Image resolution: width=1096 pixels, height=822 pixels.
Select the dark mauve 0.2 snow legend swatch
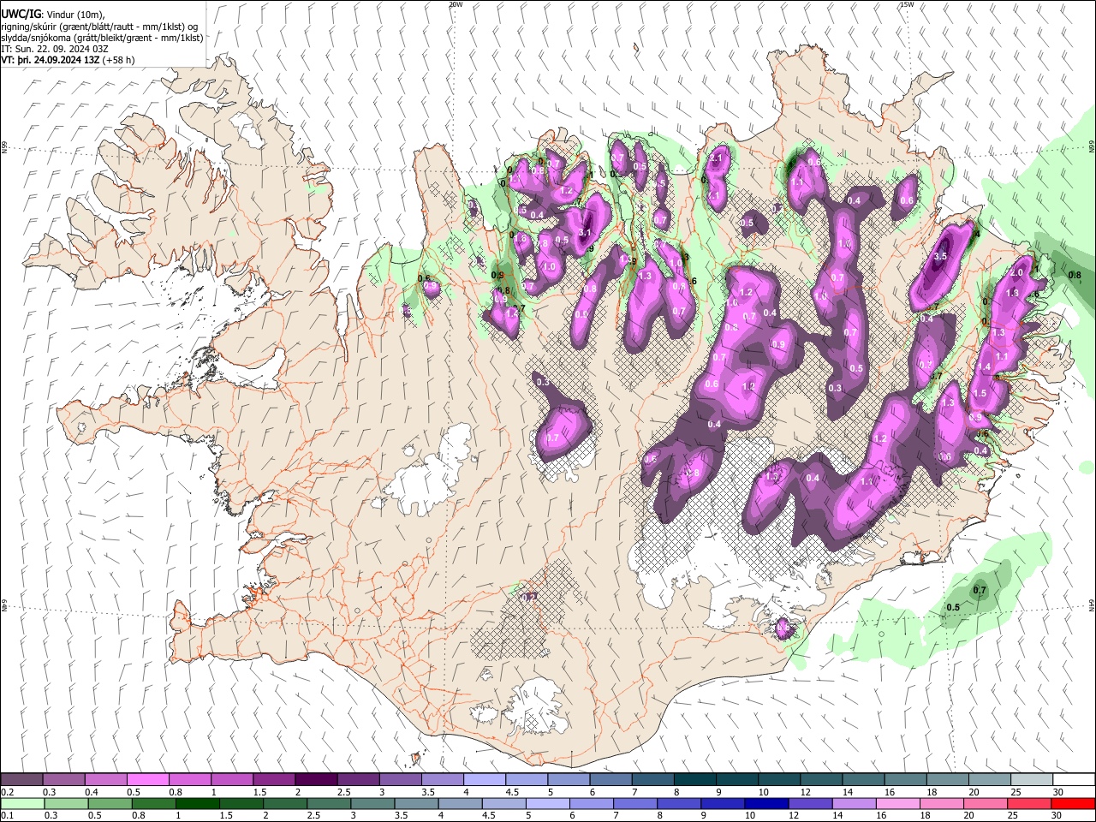(x=22, y=779)
